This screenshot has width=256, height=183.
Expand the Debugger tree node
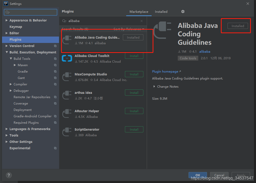pos(11,90)
